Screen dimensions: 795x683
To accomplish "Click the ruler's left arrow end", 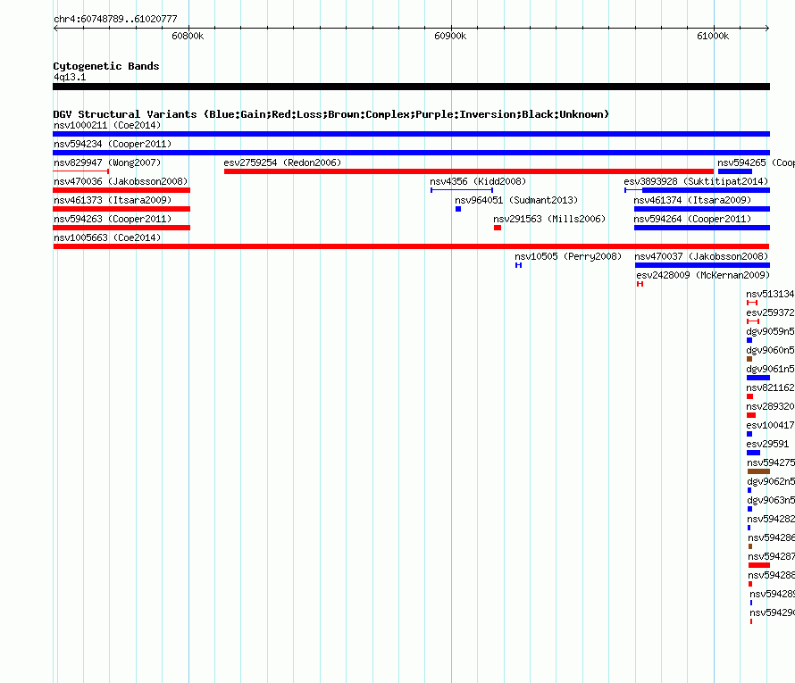I will [x=55, y=29].
